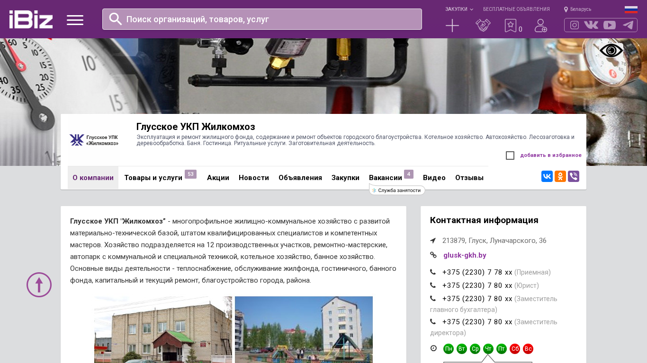
Task: Share page via Viber button
Action: click(x=574, y=176)
